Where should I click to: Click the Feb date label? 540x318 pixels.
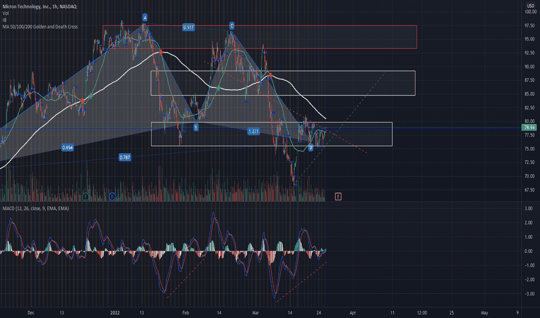point(185,312)
